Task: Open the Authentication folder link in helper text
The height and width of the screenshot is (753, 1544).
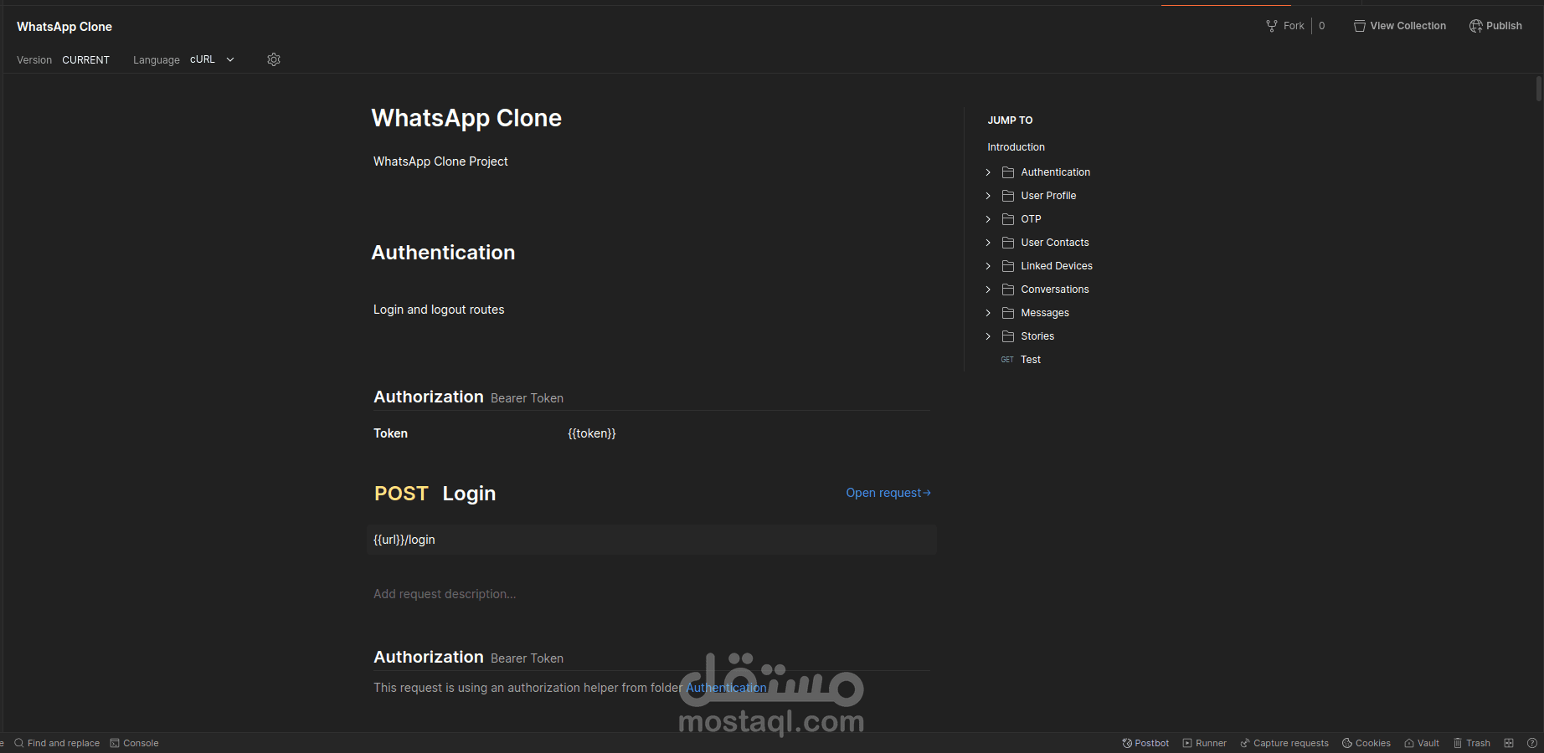Action: (726, 688)
